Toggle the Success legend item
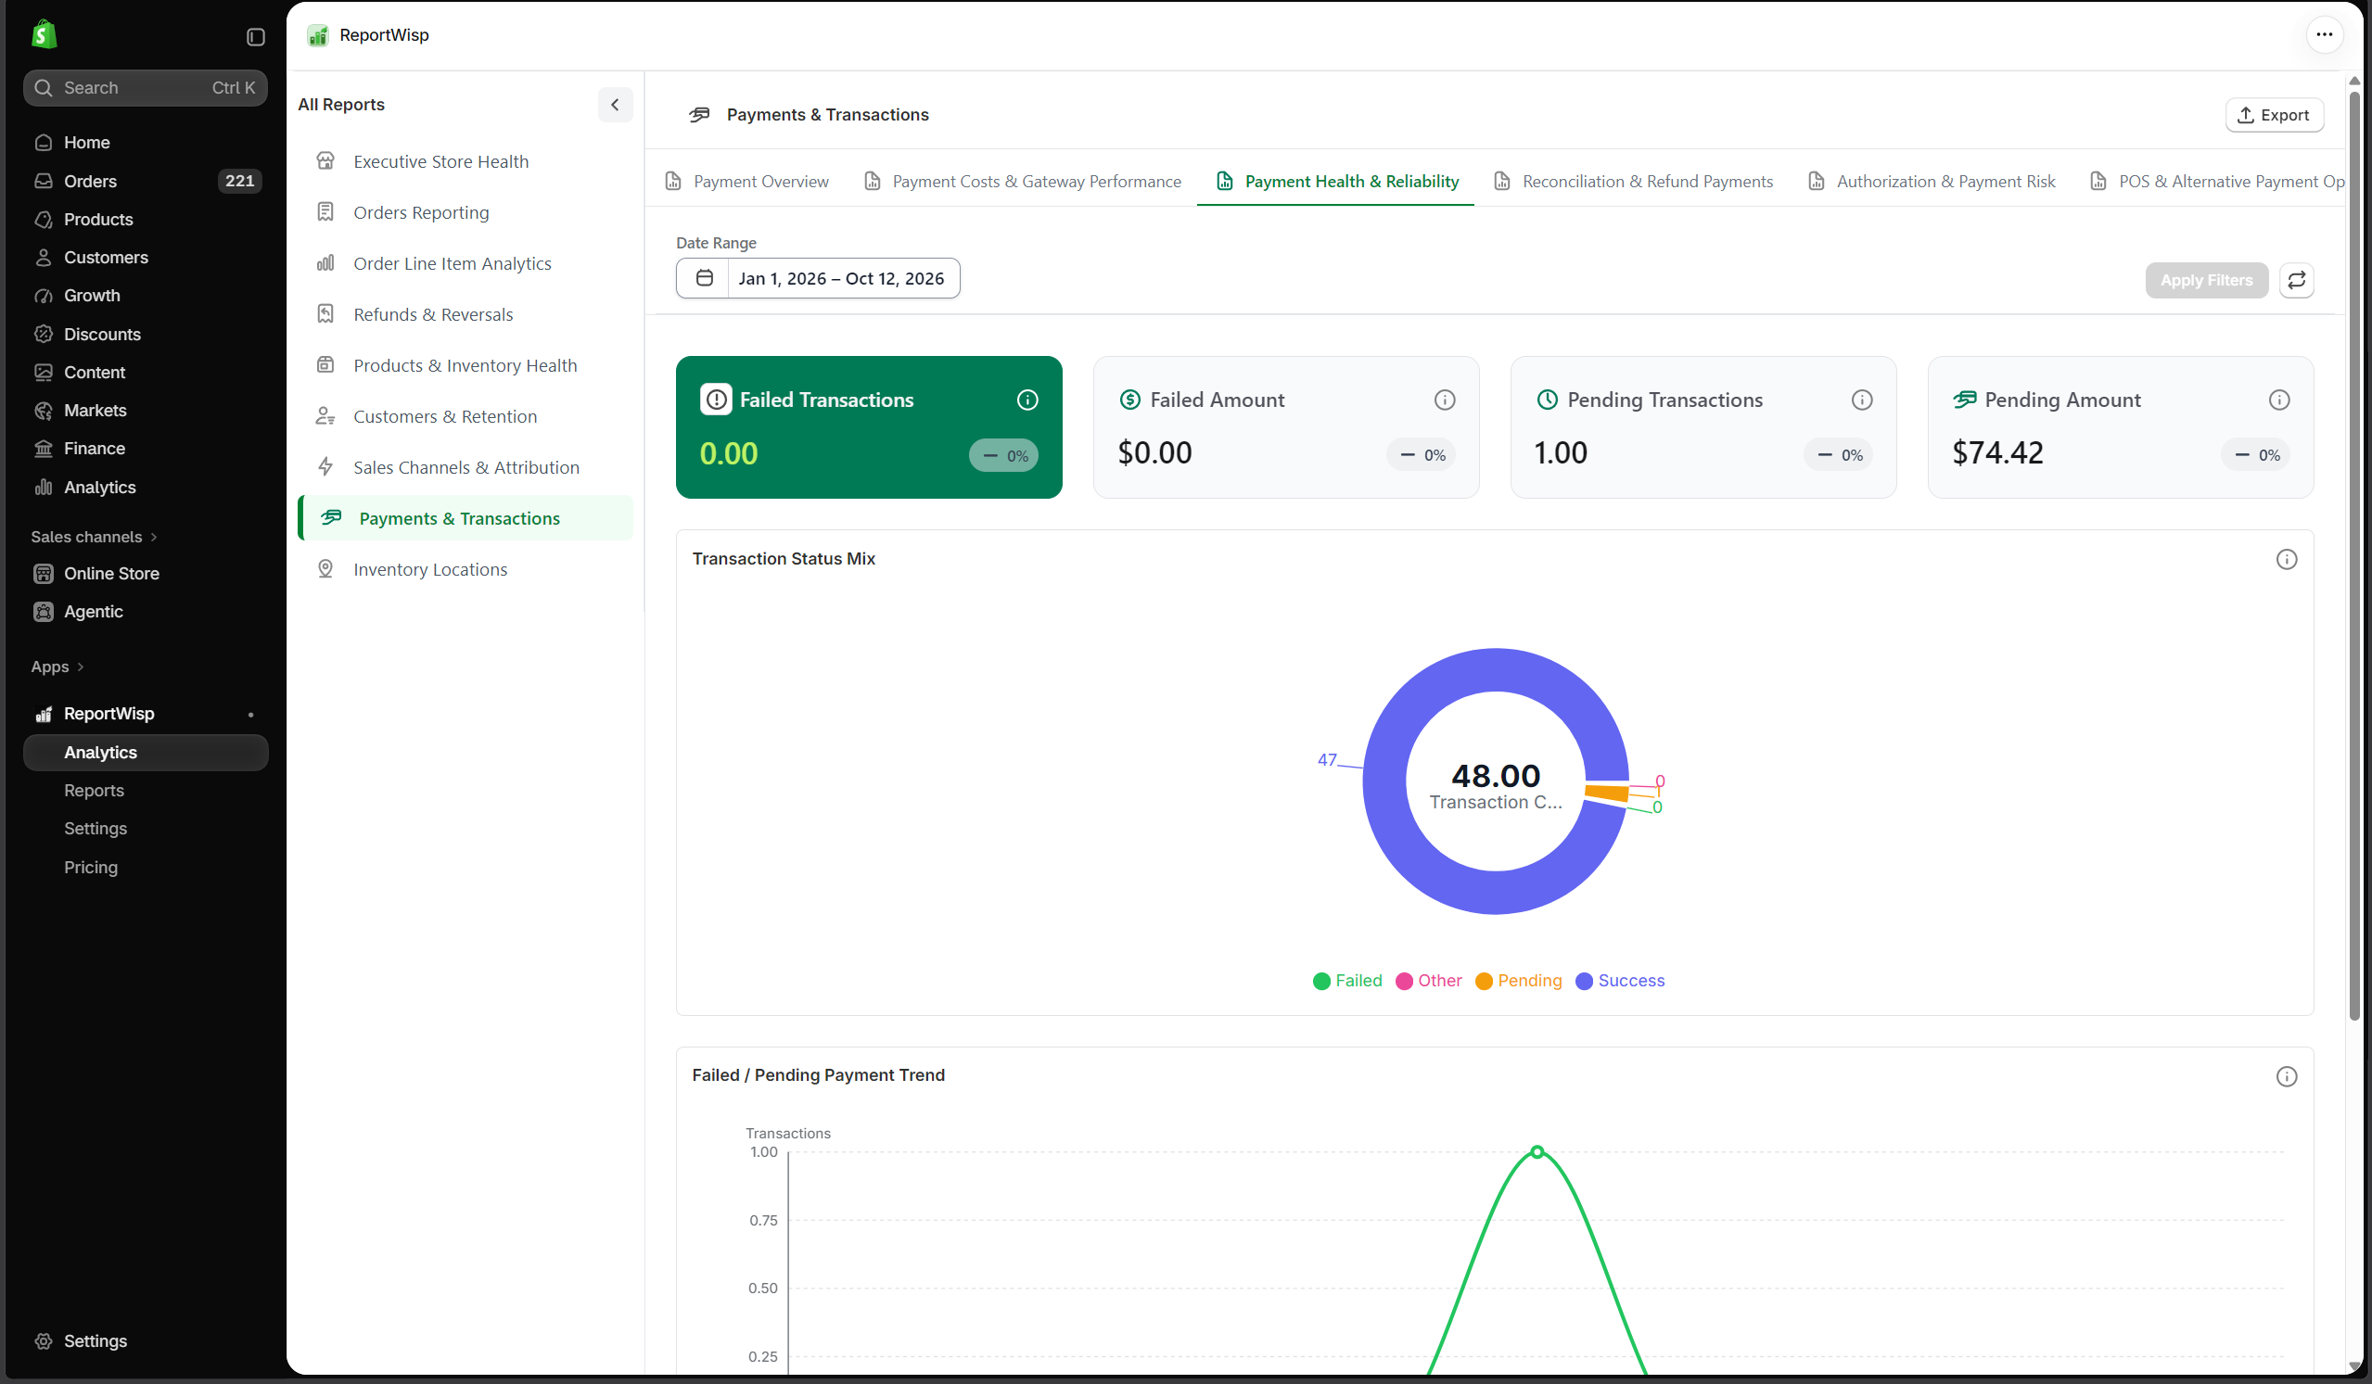The height and width of the screenshot is (1384, 2372). [1619, 981]
